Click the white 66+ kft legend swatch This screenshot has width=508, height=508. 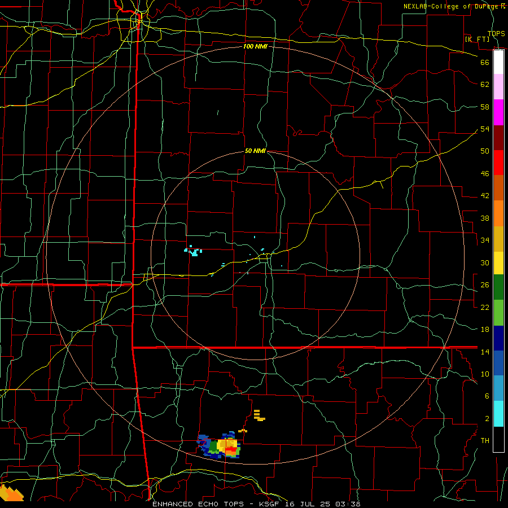(498, 62)
